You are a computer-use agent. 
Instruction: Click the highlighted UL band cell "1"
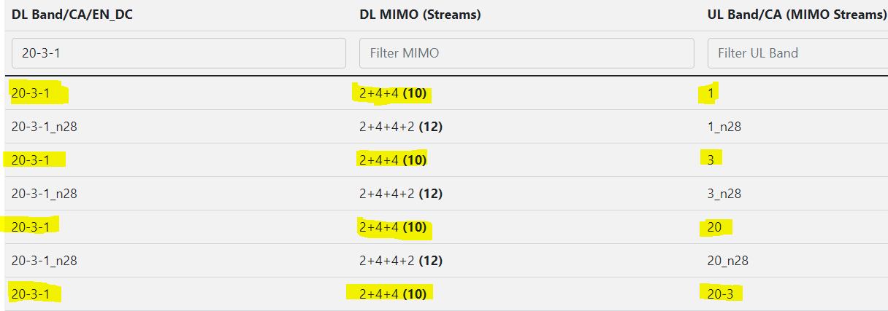click(710, 92)
